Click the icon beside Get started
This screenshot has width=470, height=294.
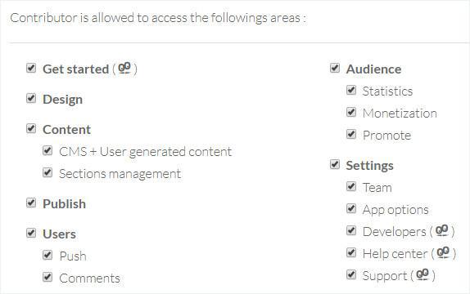(124, 69)
